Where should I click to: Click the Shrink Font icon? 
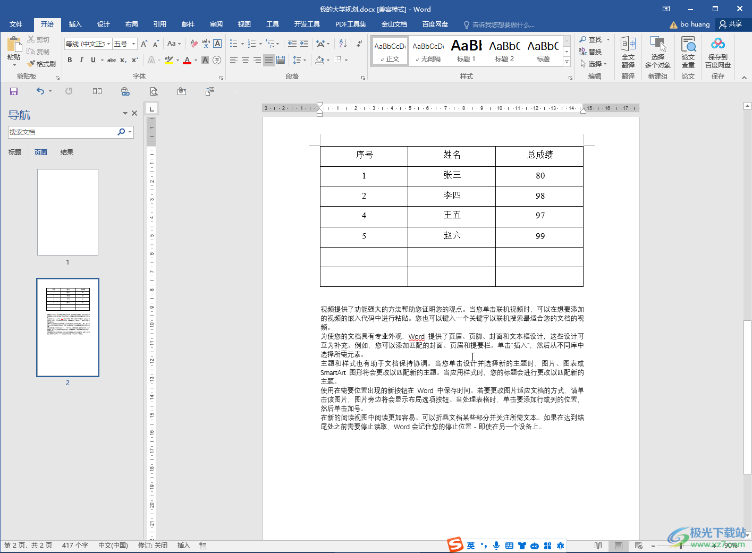(x=156, y=44)
